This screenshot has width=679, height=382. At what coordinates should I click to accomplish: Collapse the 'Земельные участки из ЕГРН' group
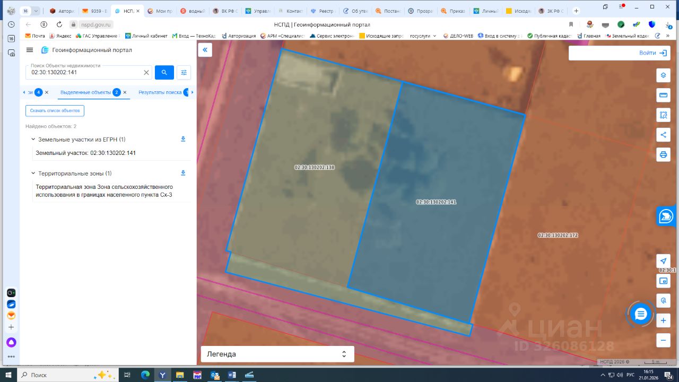(x=33, y=139)
